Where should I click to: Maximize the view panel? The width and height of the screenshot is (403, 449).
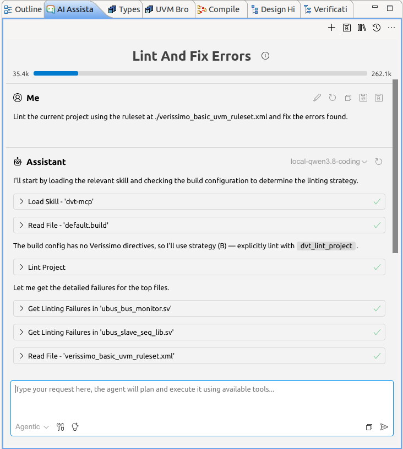[x=390, y=8]
